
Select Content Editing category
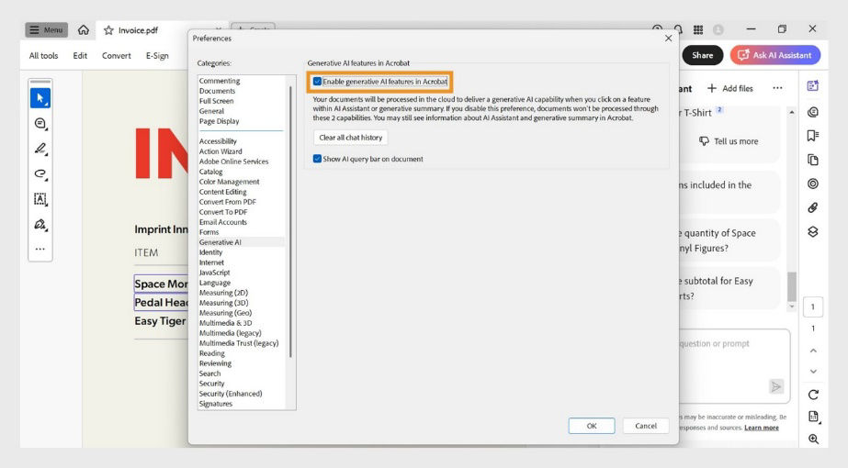pos(223,192)
